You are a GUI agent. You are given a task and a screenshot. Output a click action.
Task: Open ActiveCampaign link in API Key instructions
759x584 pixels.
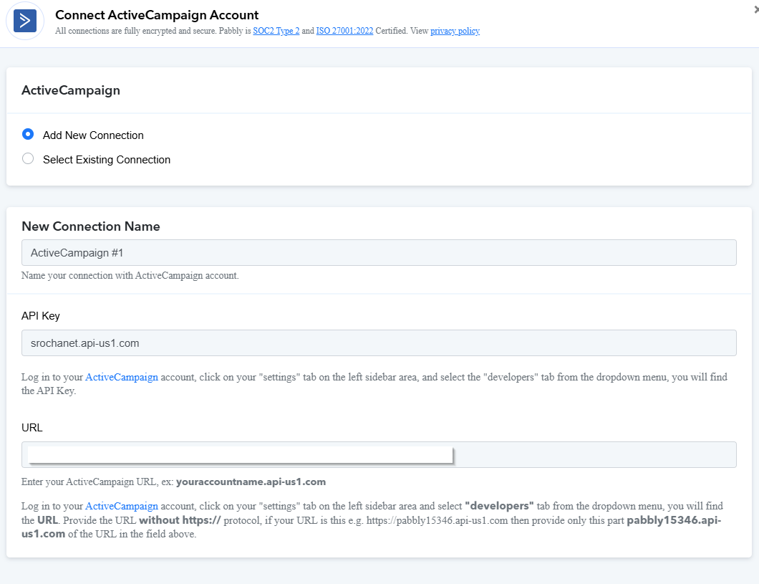(x=122, y=377)
